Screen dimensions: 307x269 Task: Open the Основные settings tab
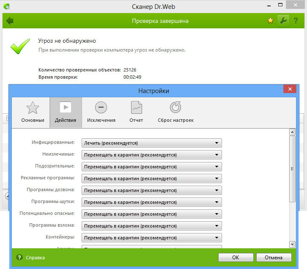(x=33, y=112)
